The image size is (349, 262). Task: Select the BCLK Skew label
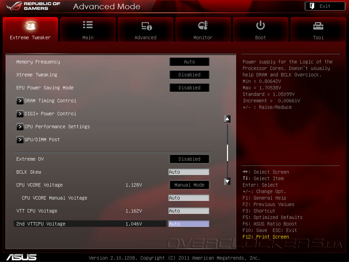pyautogui.click(x=29, y=172)
